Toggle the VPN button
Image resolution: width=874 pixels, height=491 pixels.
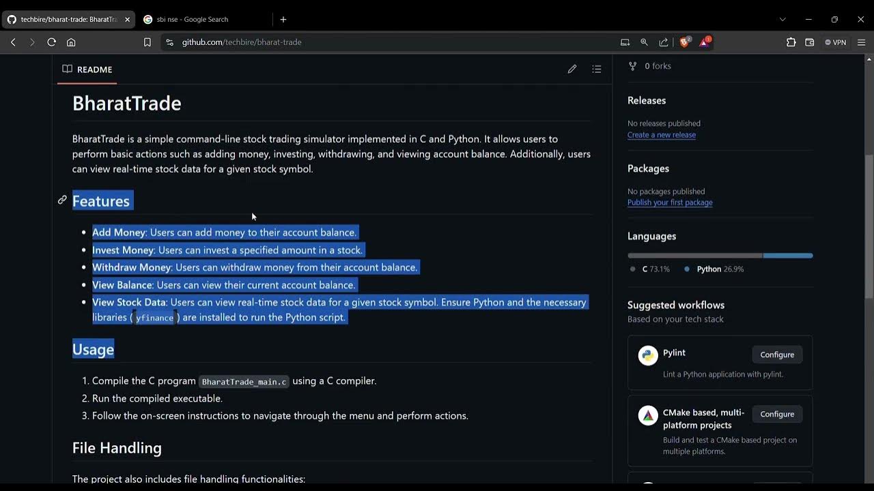[x=835, y=42]
